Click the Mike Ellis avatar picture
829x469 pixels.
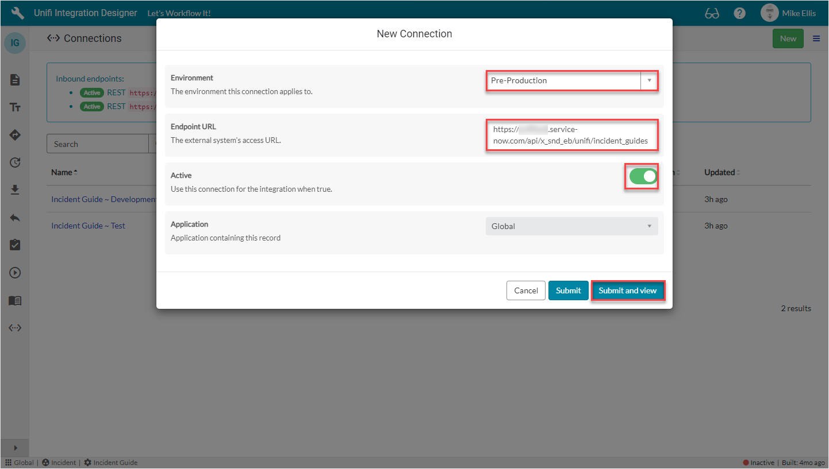pos(769,13)
